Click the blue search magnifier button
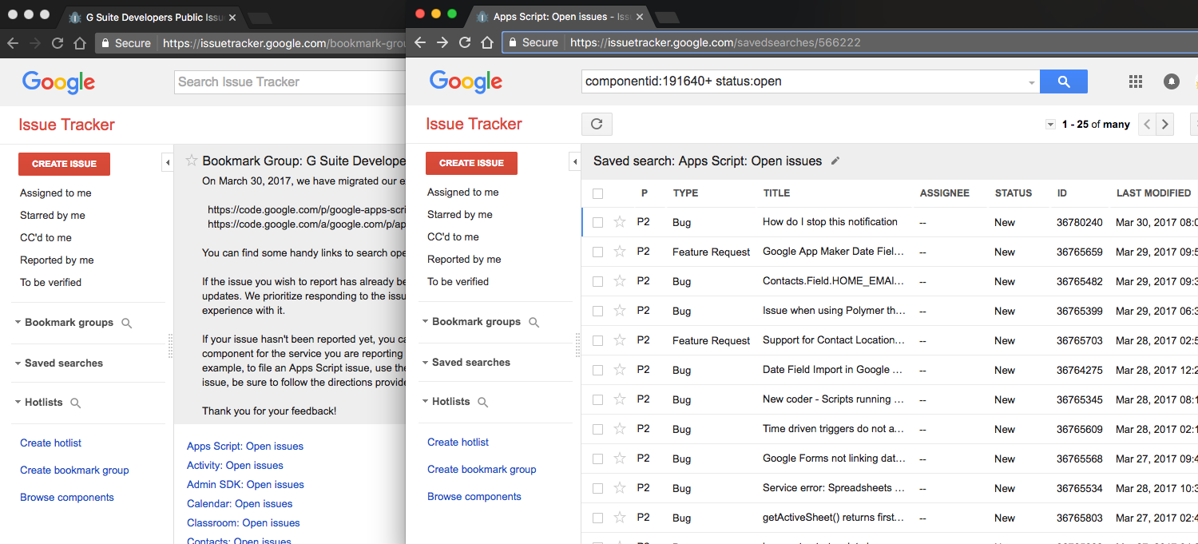This screenshot has width=1198, height=544. (x=1064, y=81)
